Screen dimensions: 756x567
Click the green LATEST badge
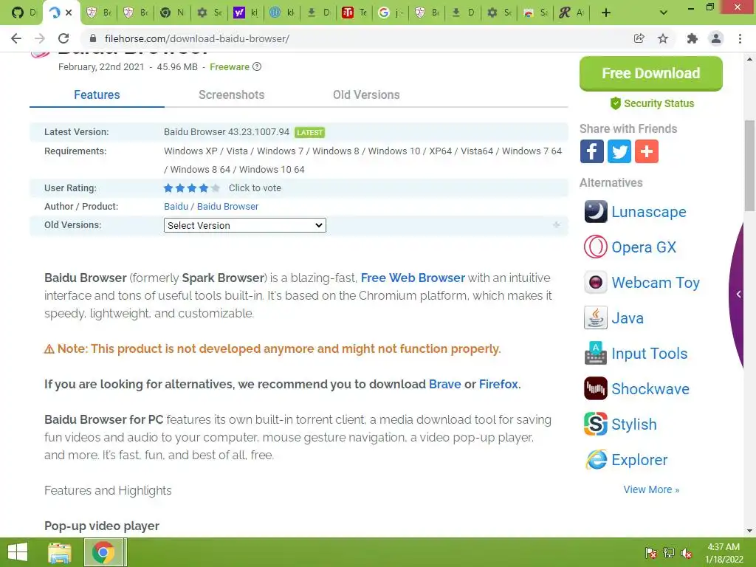coord(309,132)
